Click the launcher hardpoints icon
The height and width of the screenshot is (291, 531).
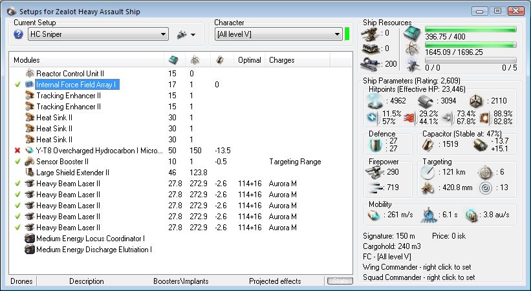(369, 48)
